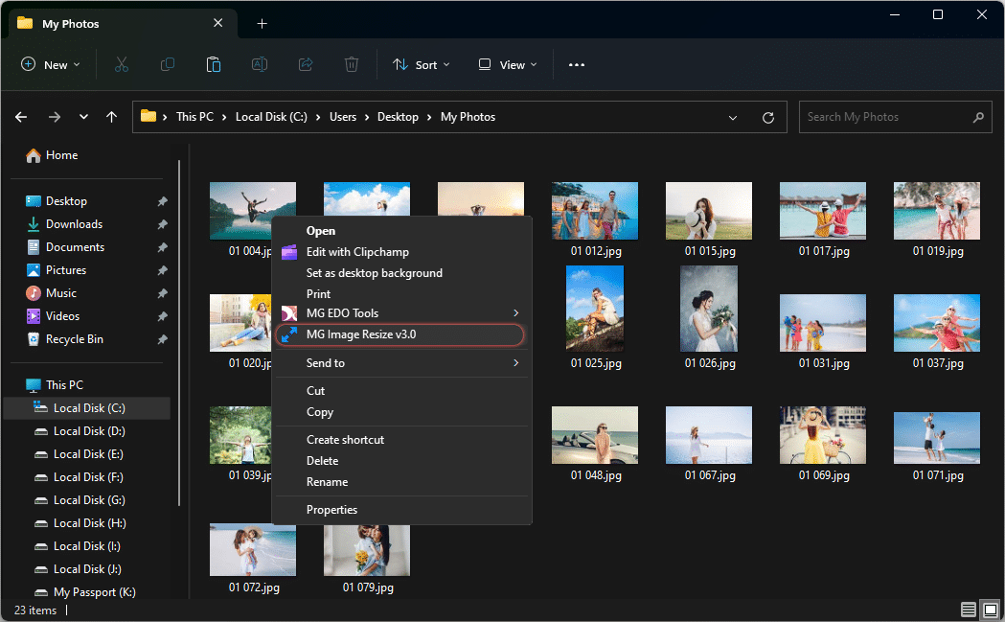1005x622 pixels.
Task: Click the Rename icon in toolbar
Action: coord(260,65)
